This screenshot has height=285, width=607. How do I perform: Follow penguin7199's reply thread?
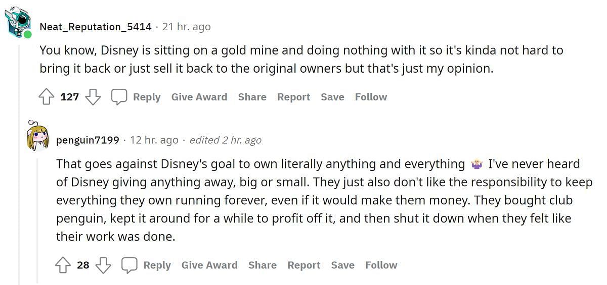click(381, 265)
